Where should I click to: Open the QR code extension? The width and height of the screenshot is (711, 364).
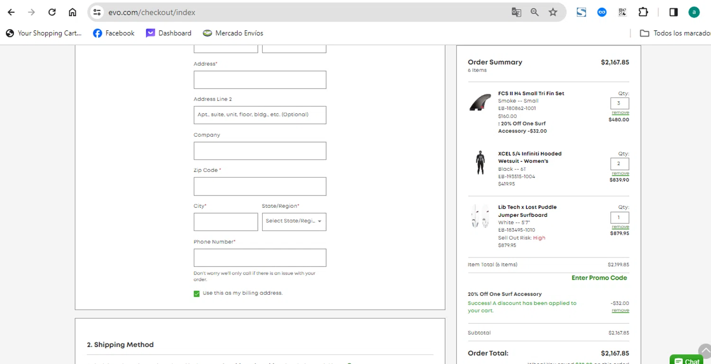tap(622, 12)
